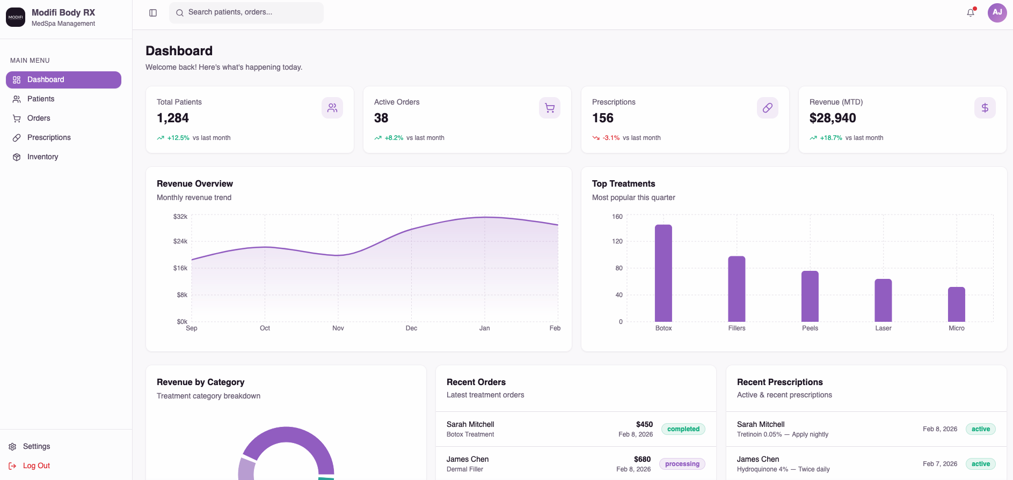
Task: Open the notifications bell
Action: pyautogui.click(x=971, y=13)
